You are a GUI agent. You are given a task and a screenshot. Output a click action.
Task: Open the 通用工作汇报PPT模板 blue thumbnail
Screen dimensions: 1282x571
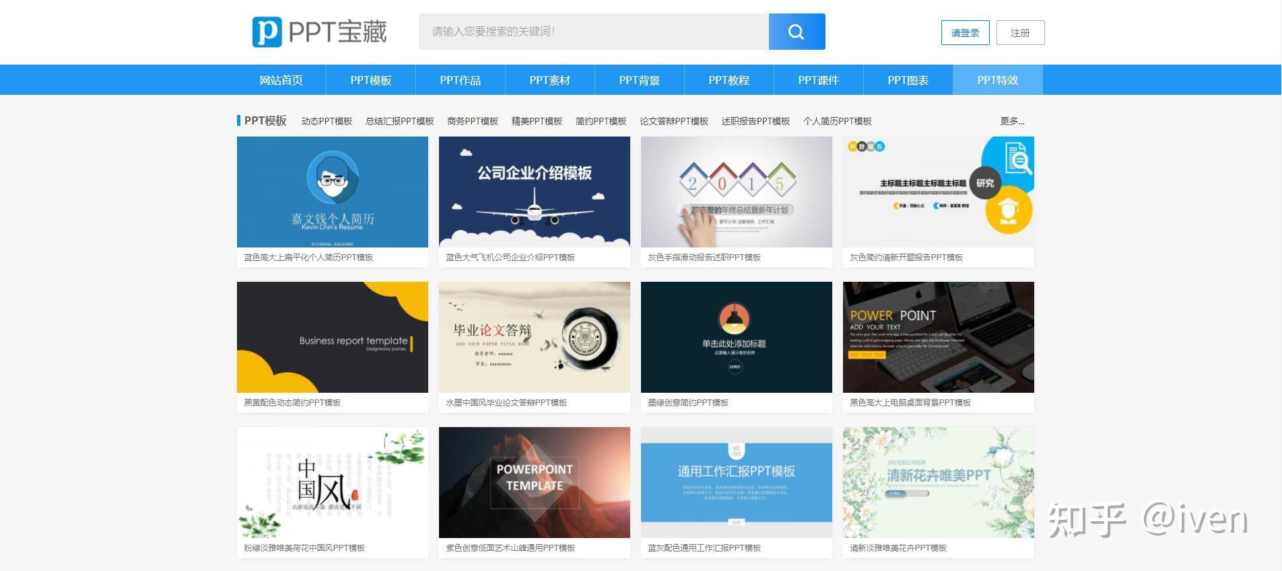(737, 482)
